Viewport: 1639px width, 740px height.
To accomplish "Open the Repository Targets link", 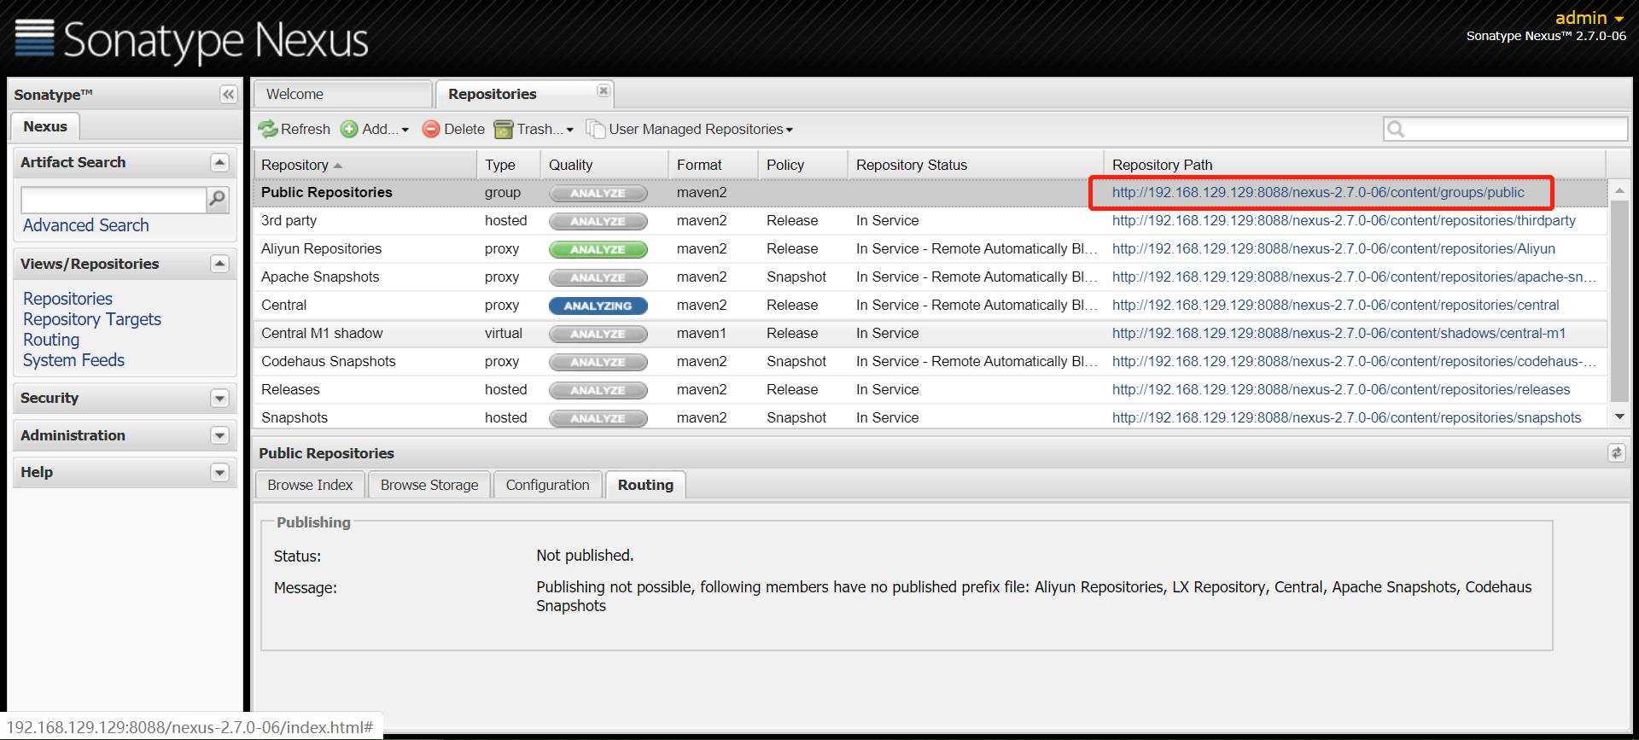I will pyautogui.click(x=92, y=319).
